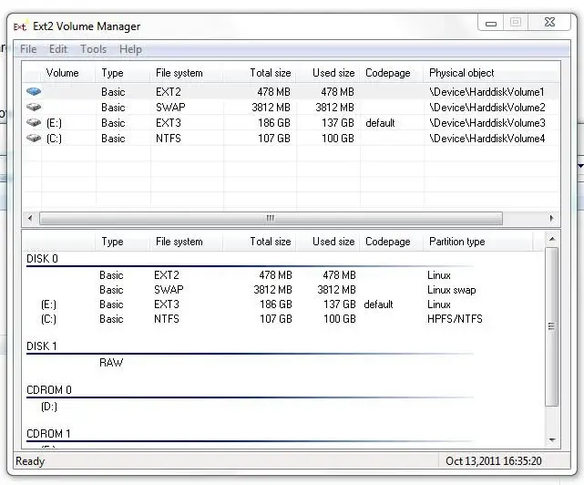
Task: Click \Device\HarddiskVolume2 entry
Action: (487, 108)
